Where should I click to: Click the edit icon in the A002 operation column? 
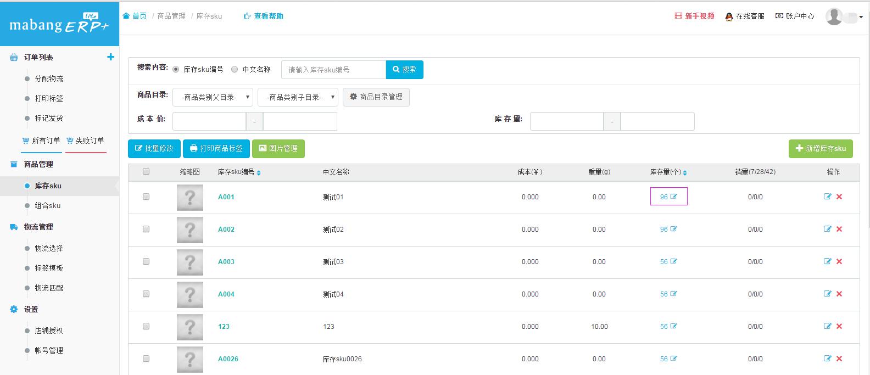(828, 229)
